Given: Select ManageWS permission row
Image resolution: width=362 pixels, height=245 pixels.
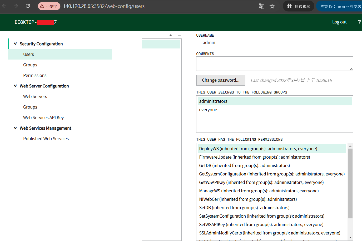Looking at the screenshot, I should [272, 191].
